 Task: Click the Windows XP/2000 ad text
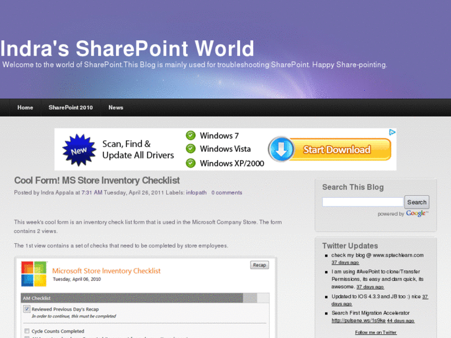(232, 163)
